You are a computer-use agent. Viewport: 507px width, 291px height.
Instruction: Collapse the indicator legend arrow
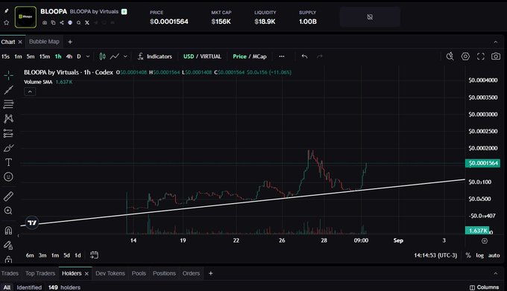[30, 92]
